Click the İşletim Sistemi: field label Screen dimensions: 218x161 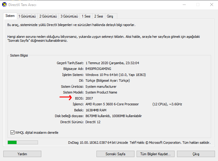73,75
